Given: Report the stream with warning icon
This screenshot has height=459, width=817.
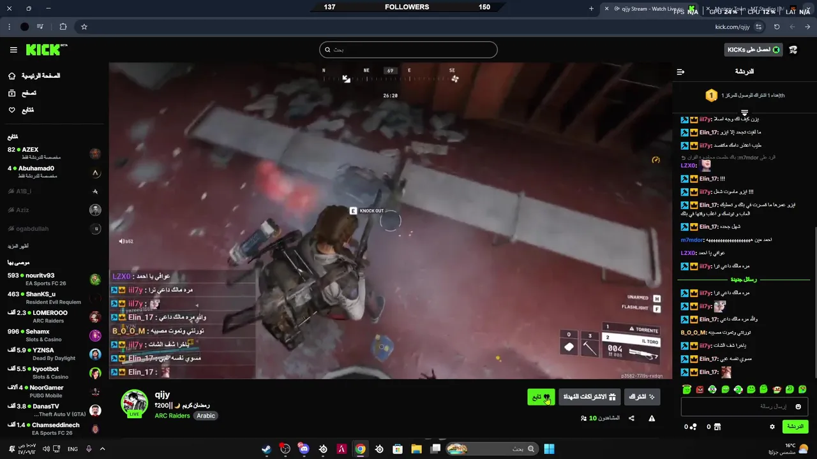Looking at the screenshot, I should click(x=652, y=418).
